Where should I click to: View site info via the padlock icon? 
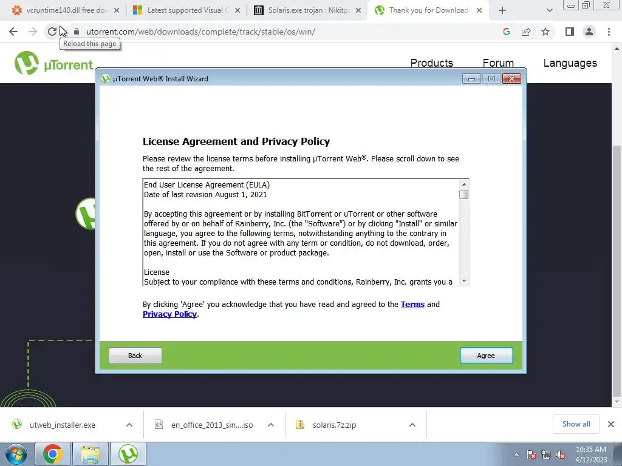77,32
